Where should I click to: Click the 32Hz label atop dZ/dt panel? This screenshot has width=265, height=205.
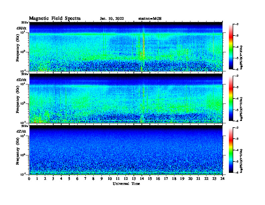click(25, 126)
